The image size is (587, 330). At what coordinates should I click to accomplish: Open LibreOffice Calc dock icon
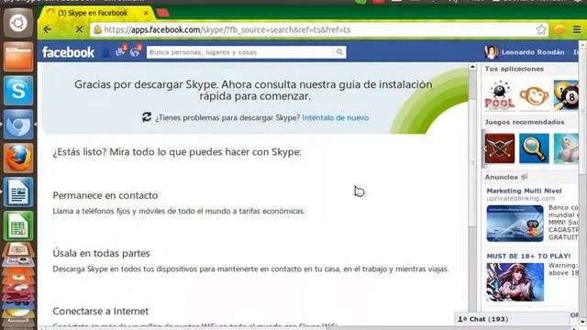[x=18, y=225]
